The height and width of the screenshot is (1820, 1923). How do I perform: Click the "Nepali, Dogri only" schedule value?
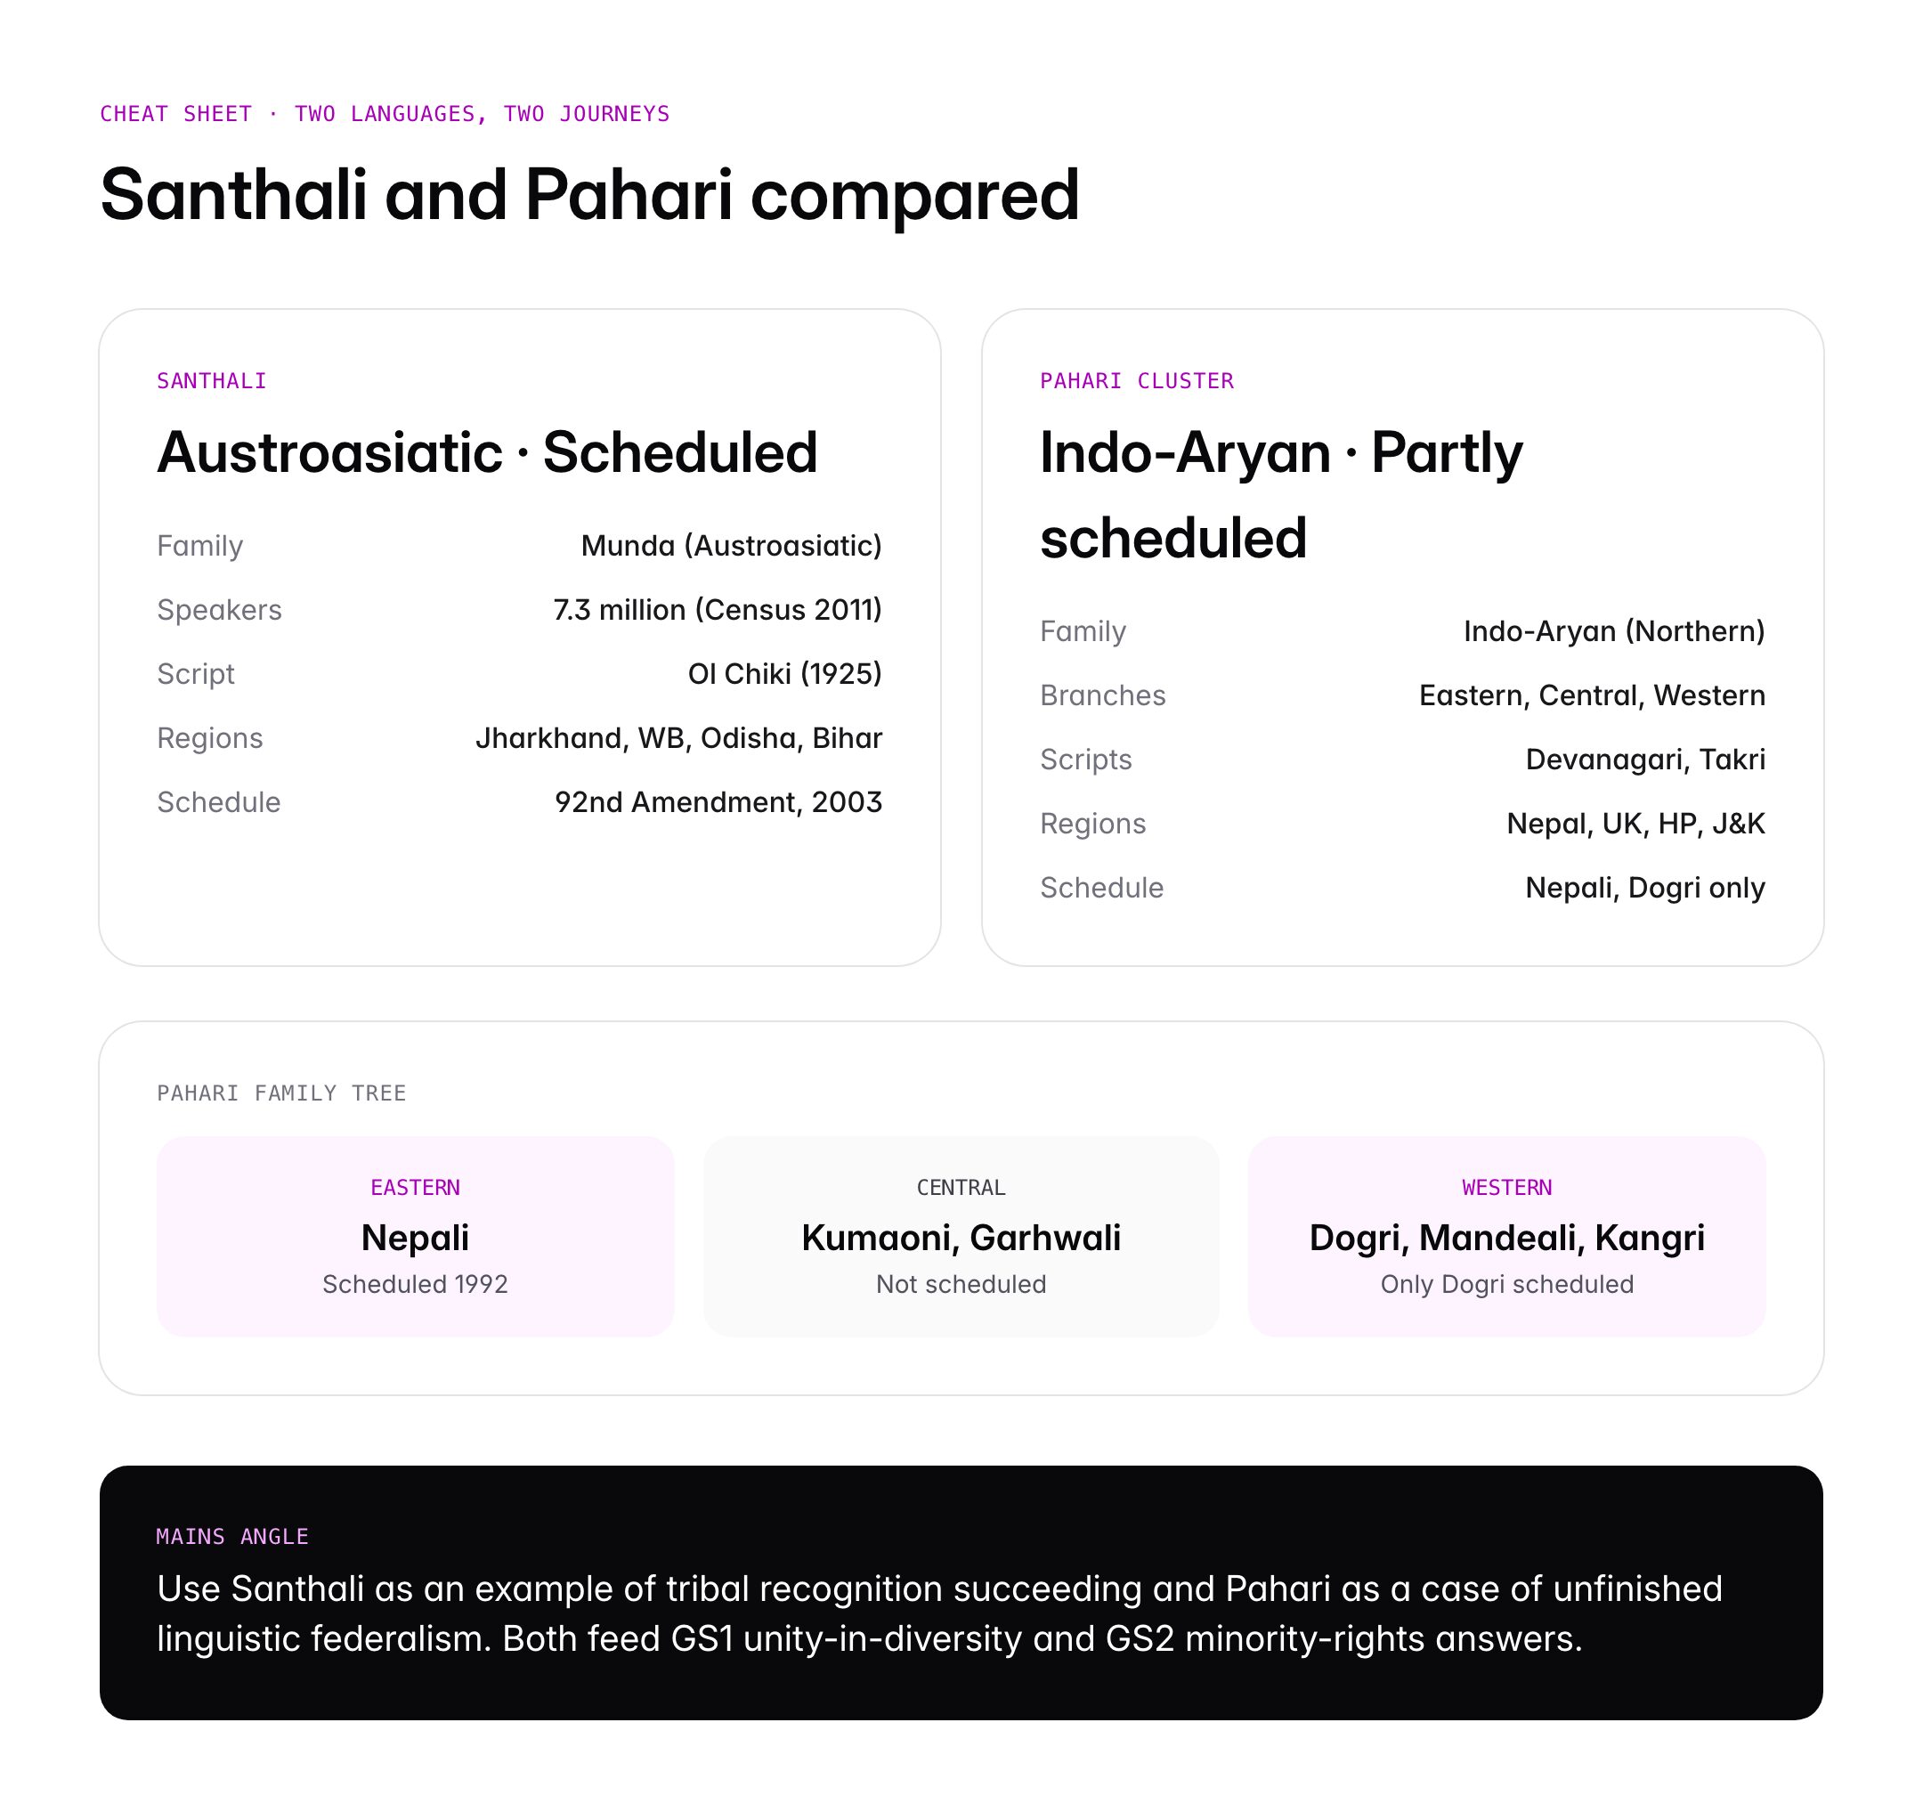(x=1644, y=888)
